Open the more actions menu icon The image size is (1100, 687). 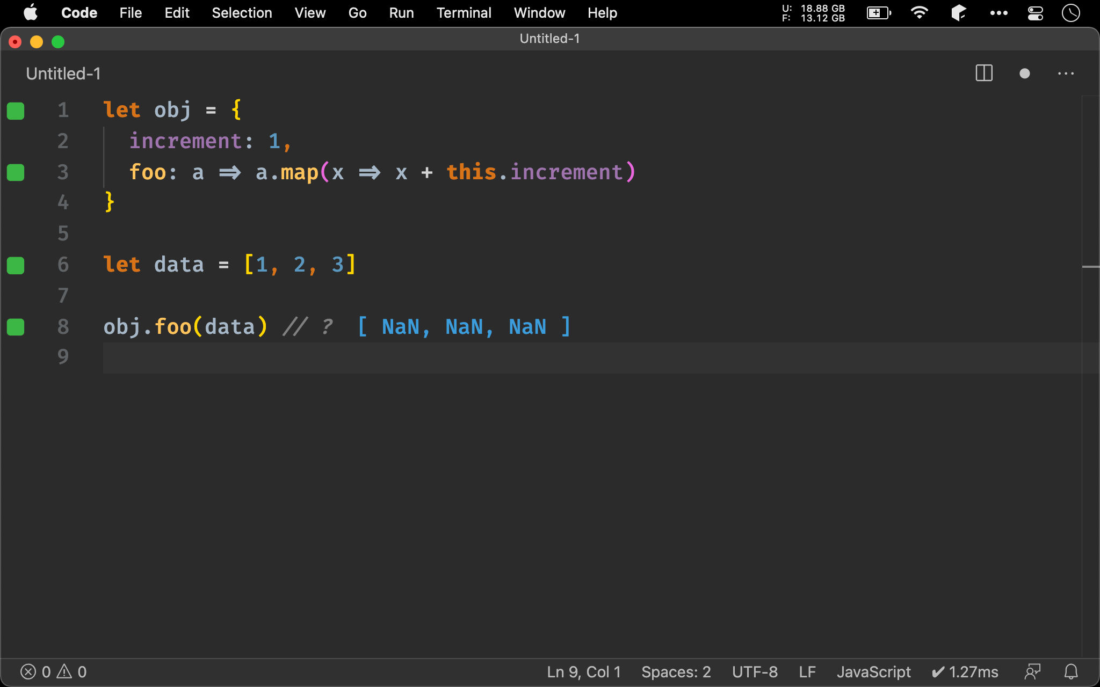1066,73
